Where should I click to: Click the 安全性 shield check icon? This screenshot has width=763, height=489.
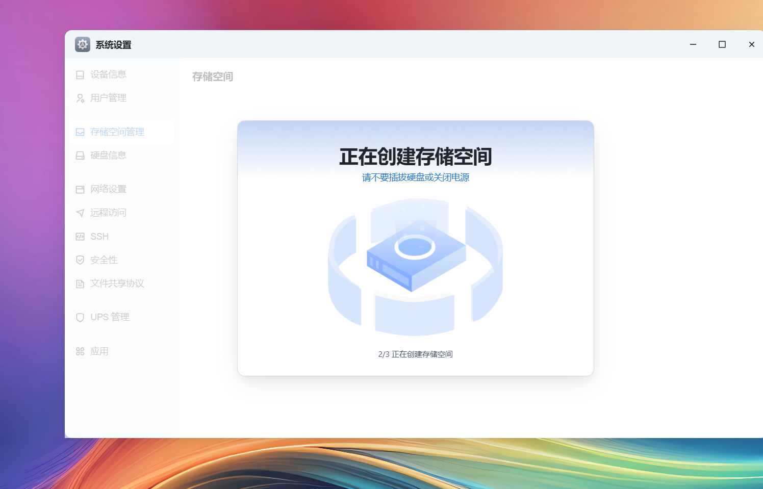tap(80, 260)
